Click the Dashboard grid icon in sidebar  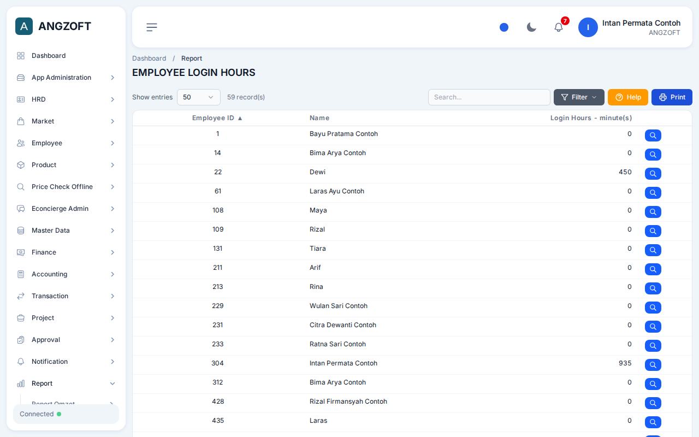(21, 56)
